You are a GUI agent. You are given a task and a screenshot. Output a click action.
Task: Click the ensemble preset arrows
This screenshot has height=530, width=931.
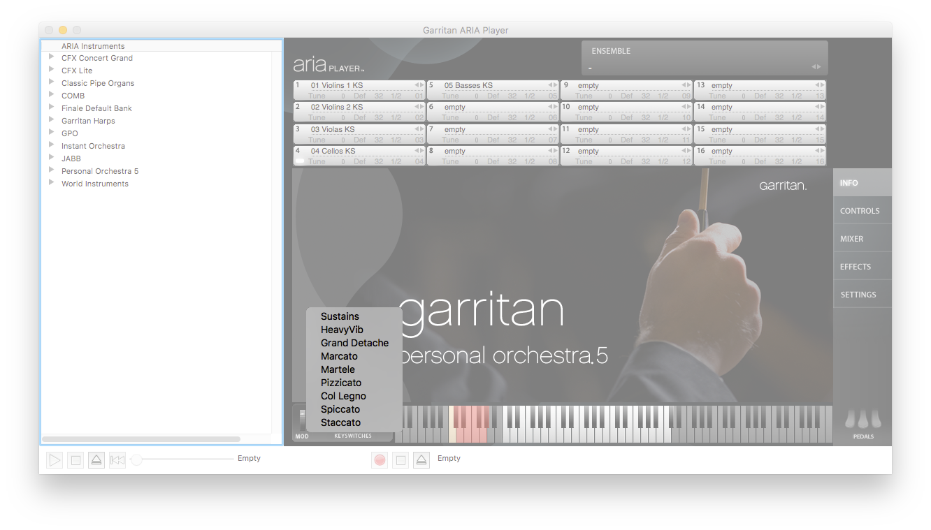[815, 67]
